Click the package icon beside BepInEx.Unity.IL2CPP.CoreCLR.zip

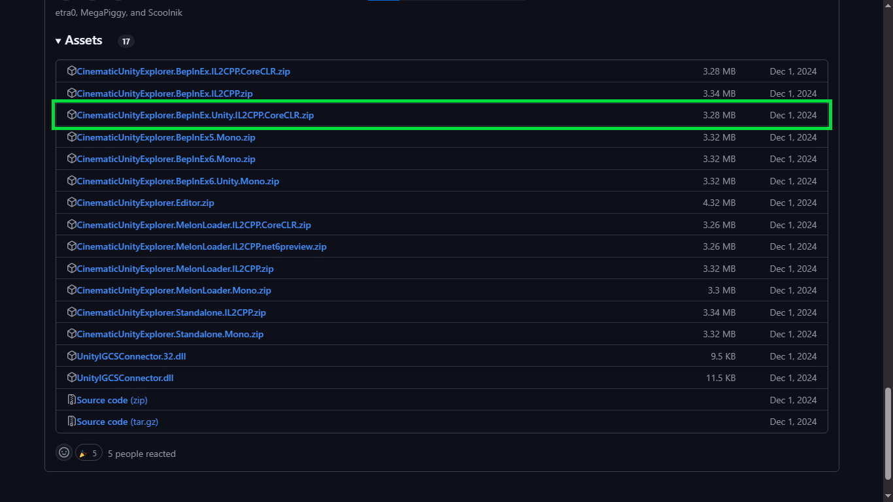(x=72, y=115)
